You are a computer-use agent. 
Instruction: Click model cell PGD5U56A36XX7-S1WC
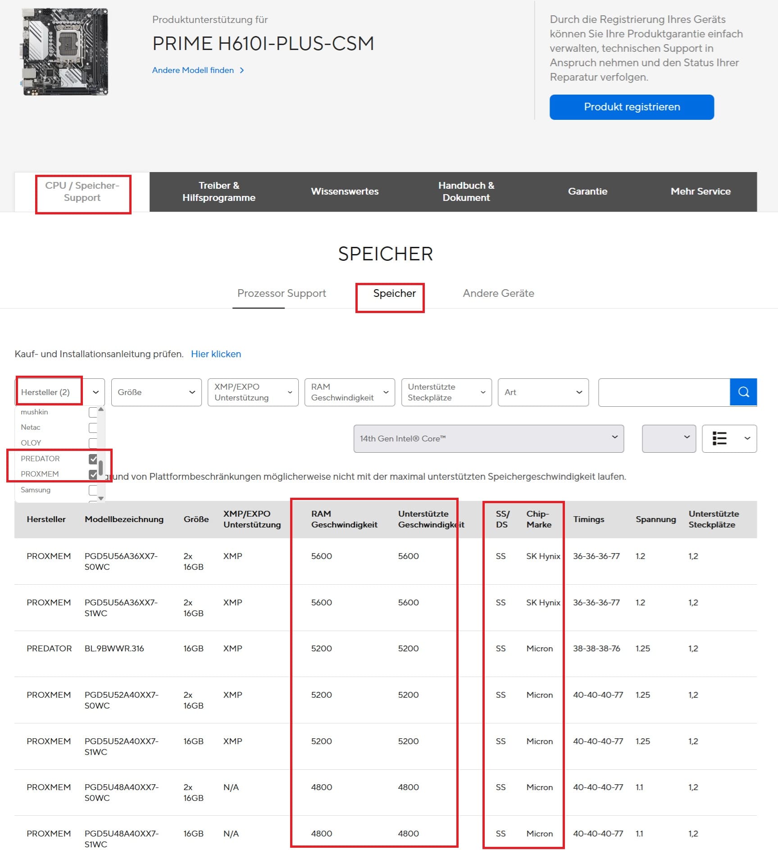121,608
